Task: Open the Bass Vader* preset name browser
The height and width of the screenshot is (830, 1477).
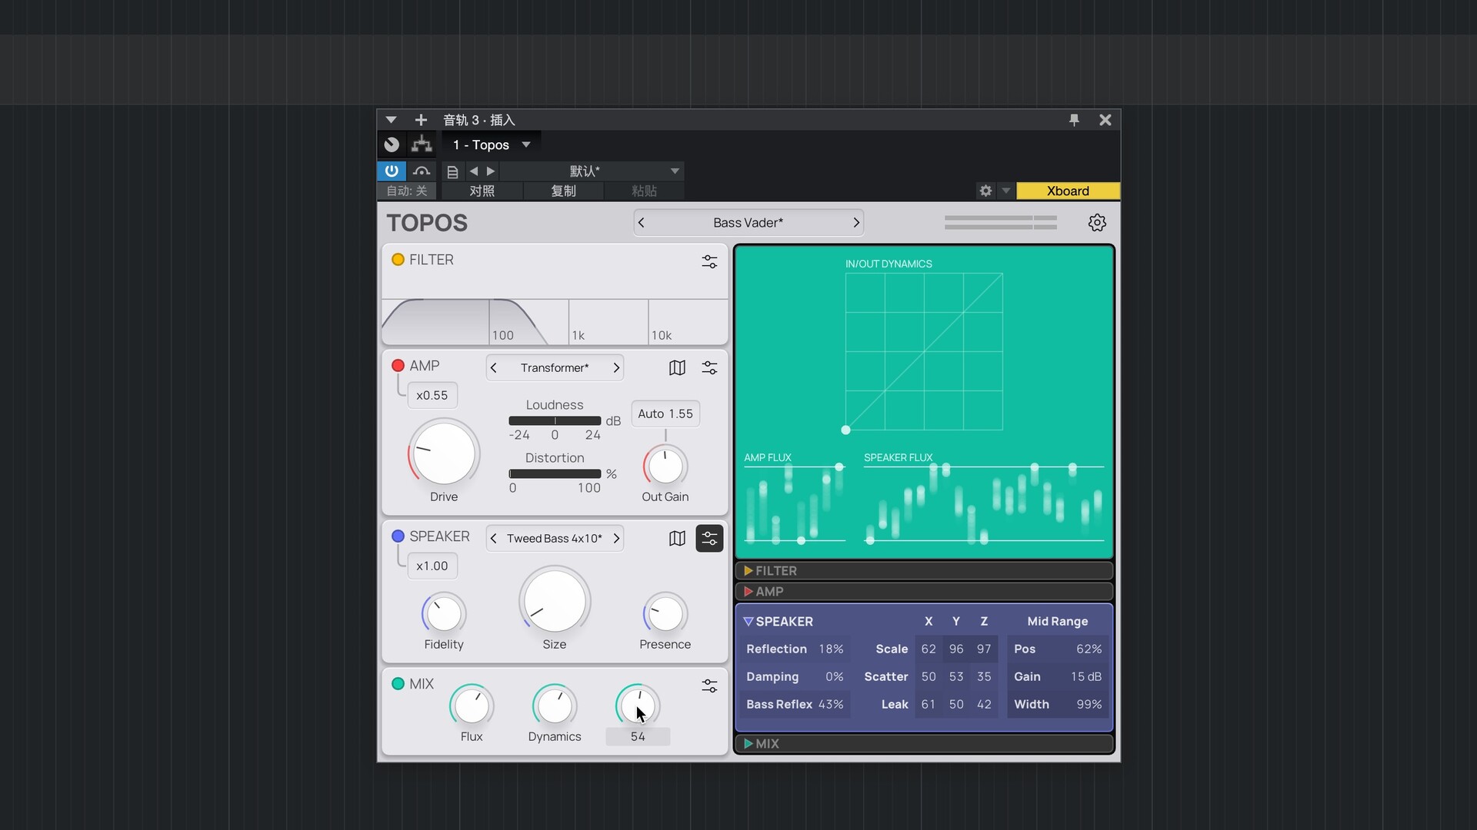Action: pos(748,223)
